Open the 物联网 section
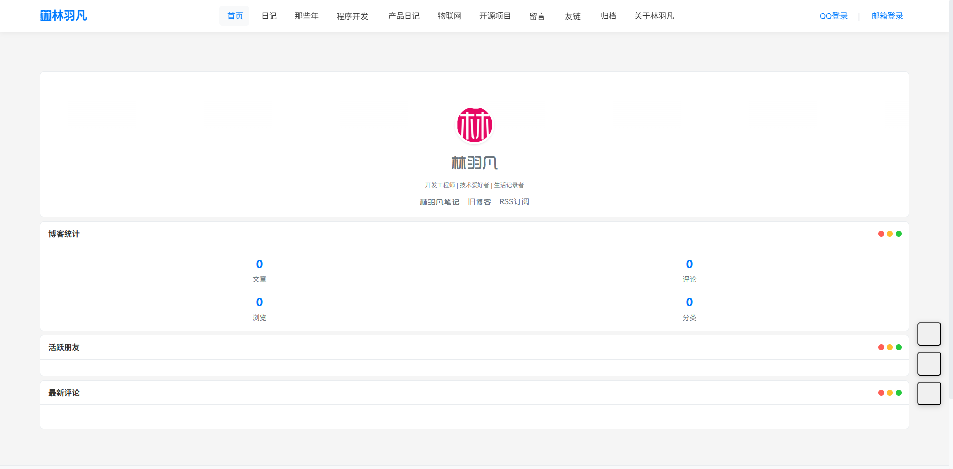This screenshot has width=953, height=469. click(x=449, y=16)
